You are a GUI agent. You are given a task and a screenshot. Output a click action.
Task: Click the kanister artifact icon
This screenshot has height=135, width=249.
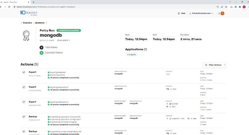170,104
